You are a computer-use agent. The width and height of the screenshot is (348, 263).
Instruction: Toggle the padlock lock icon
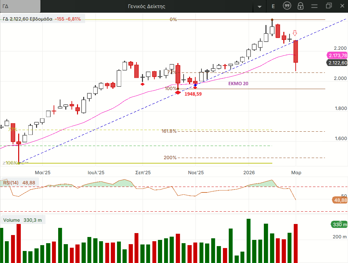click(301, 6)
